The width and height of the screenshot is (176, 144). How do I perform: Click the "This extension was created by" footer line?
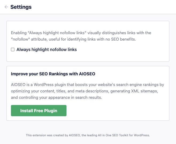[x=88, y=135]
